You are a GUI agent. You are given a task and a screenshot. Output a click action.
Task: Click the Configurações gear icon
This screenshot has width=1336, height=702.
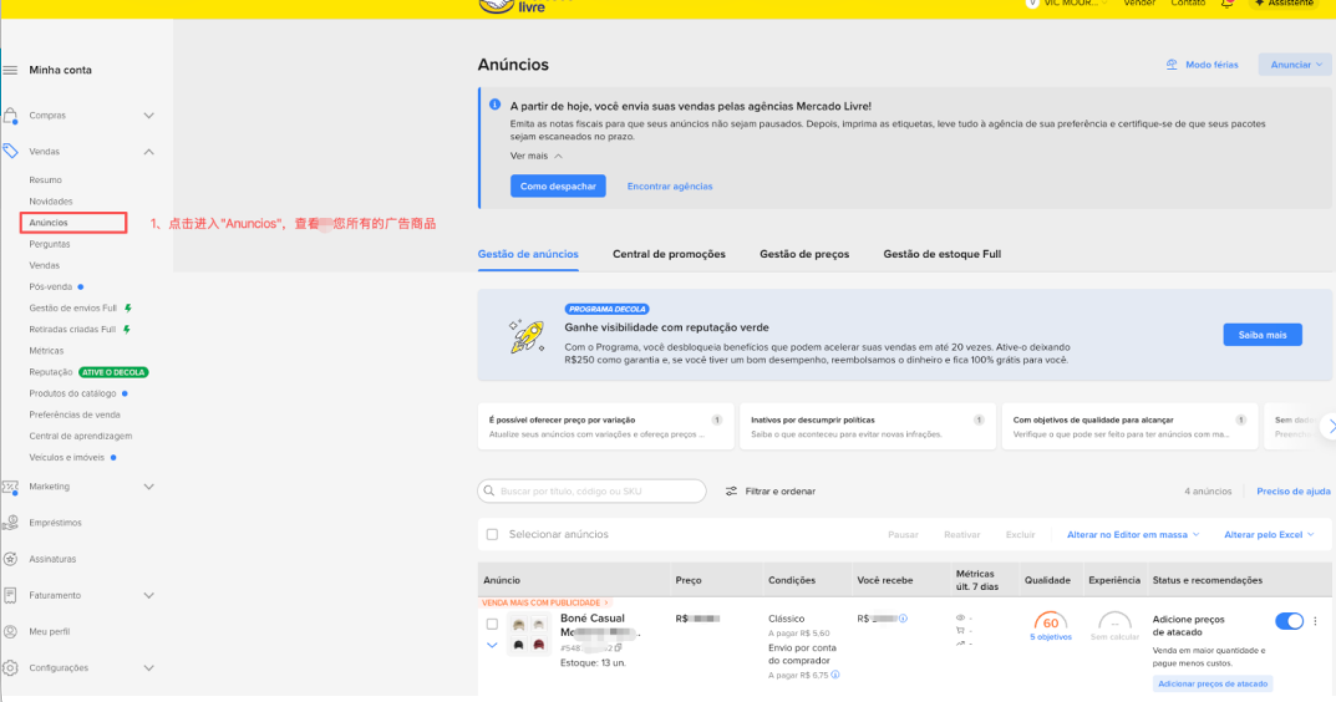point(10,668)
